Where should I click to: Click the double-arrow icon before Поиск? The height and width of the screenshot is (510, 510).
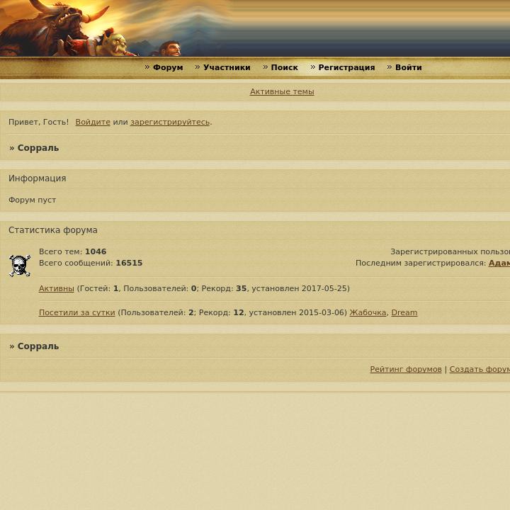(266, 67)
